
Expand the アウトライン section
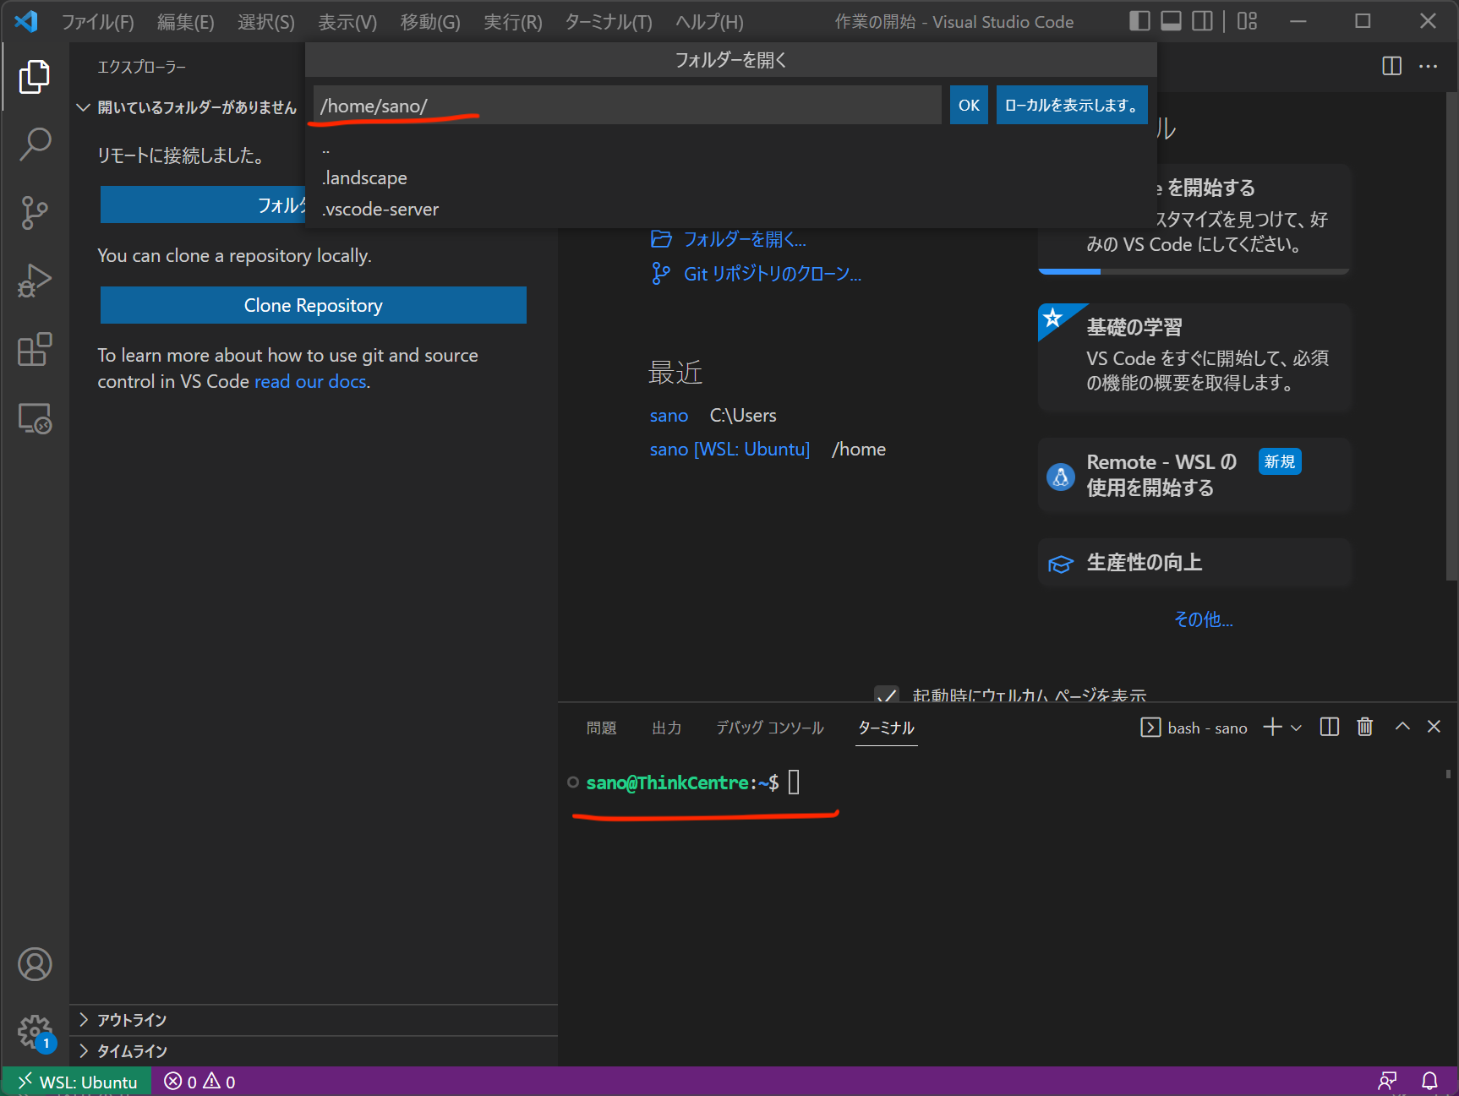[x=314, y=1020]
